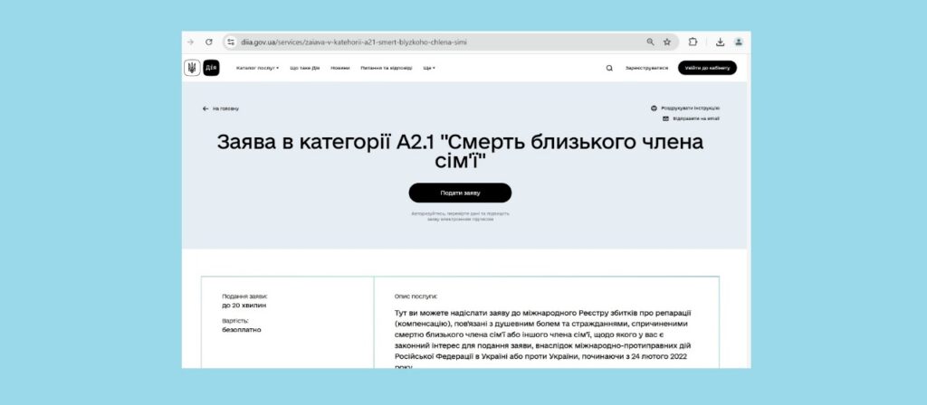
Task: Open site information icon in address bar
Action: pyautogui.click(x=231, y=42)
